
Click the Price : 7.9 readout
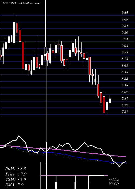click(16, 174)
